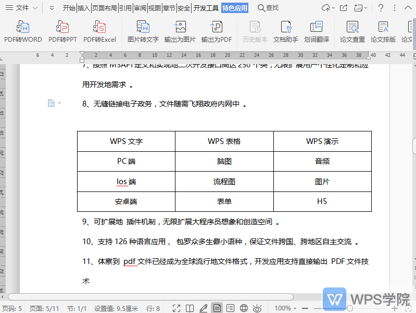The width and height of the screenshot is (416, 313).
Task: Click the 节: 1/1 section indicator
Action: [77, 308]
